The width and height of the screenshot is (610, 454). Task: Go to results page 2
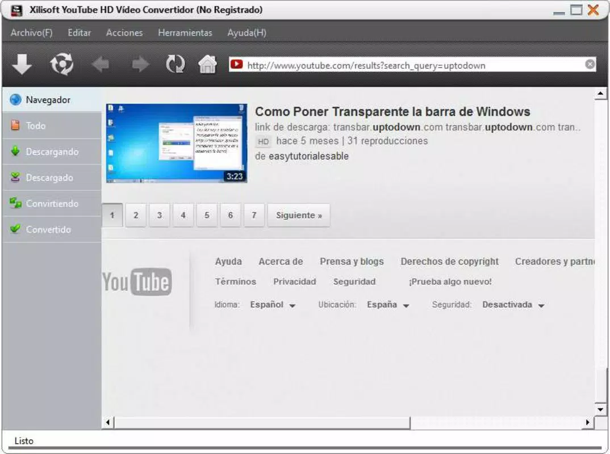coord(136,215)
